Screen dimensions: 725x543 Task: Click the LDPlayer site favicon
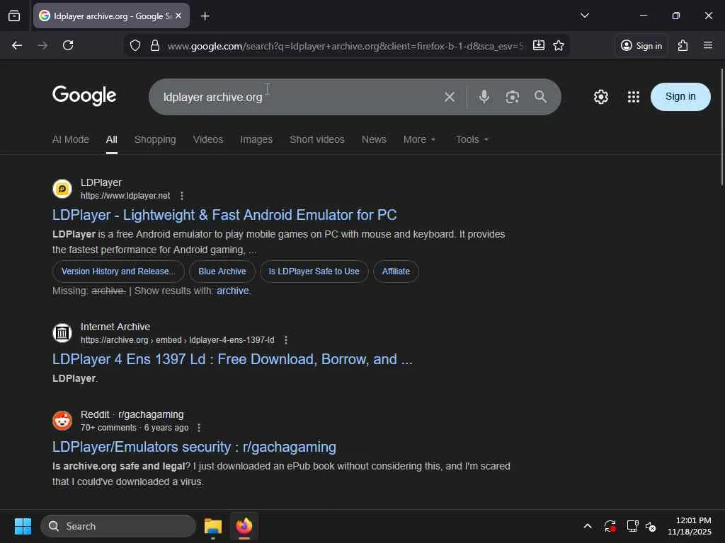point(62,189)
